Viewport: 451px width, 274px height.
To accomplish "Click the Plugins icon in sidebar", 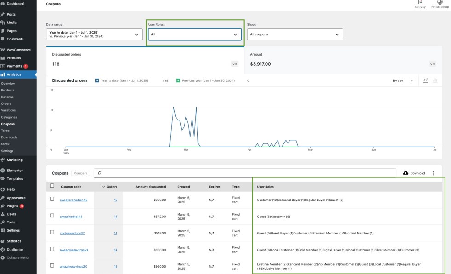I will 3,206.
